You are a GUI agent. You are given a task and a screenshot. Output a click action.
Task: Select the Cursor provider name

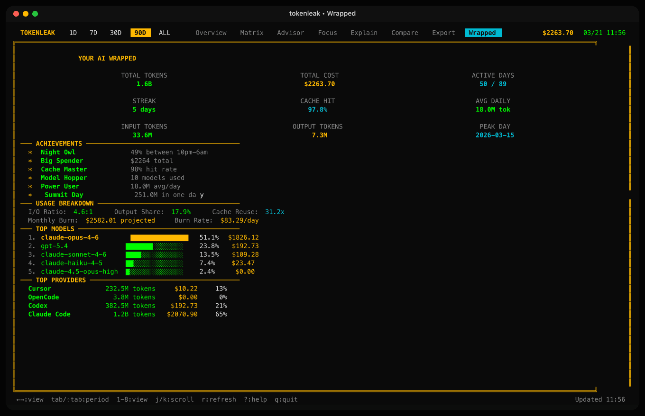tap(40, 289)
